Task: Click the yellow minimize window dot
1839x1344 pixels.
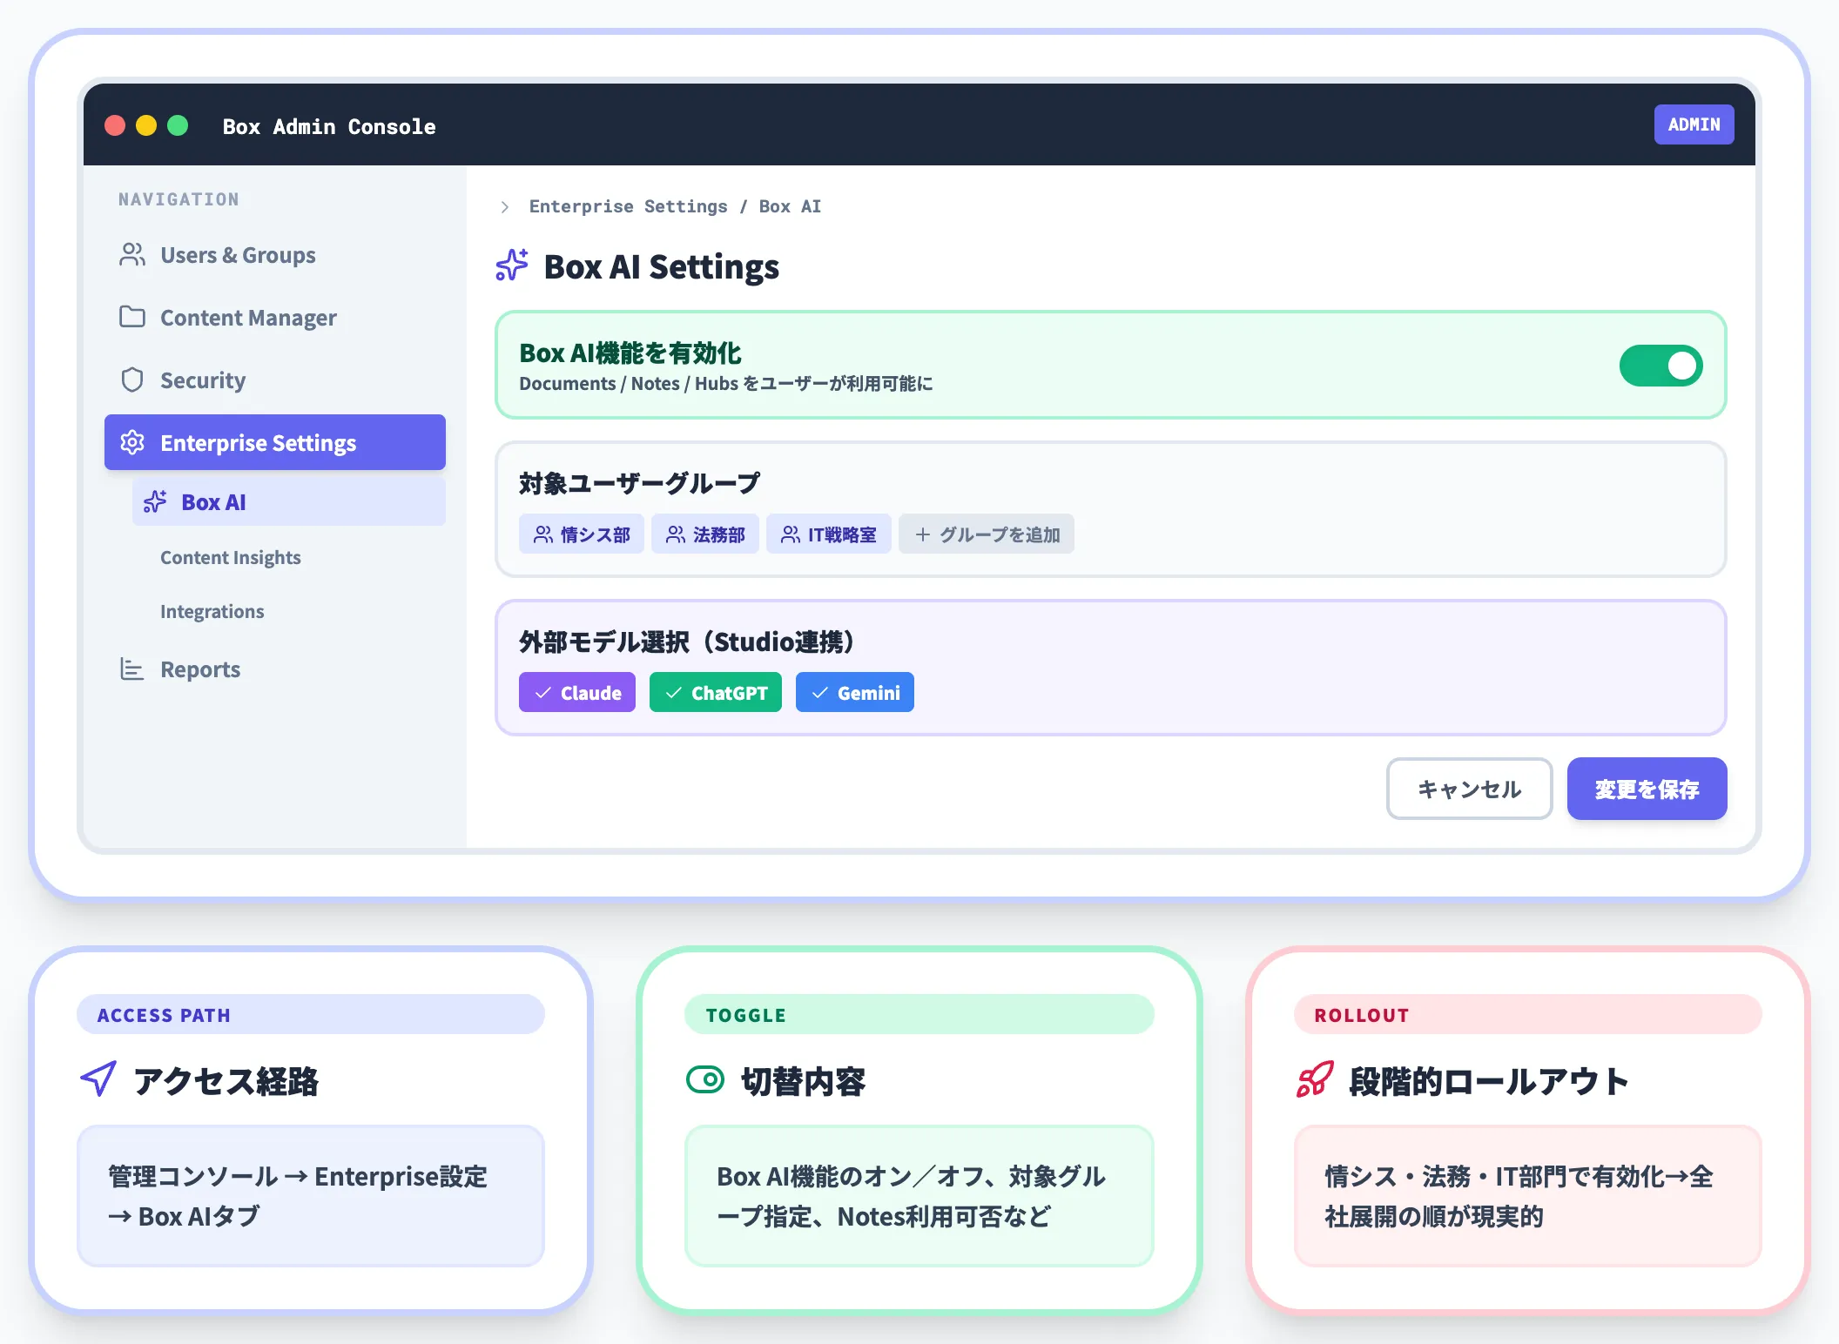Action: click(146, 125)
